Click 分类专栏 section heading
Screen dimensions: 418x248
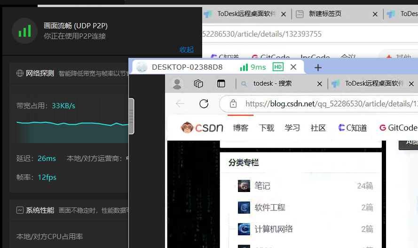tap(244, 162)
